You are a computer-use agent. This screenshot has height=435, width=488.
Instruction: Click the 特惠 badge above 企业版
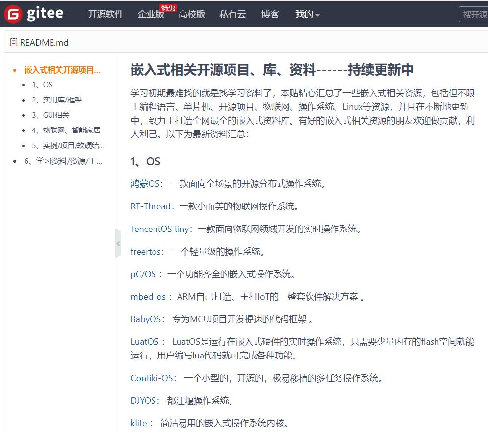pyautogui.click(x=168, y=8)
